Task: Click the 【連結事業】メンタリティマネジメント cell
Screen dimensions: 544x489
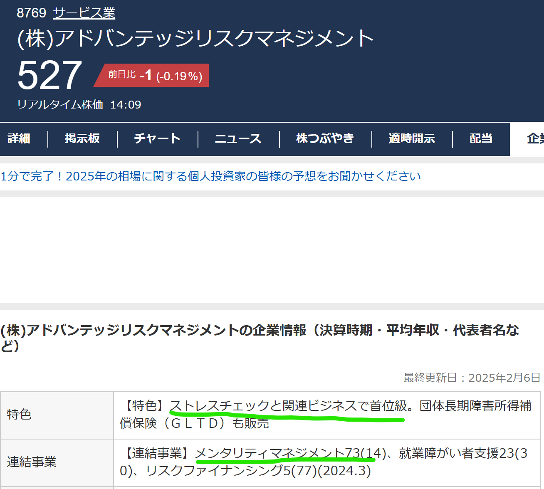Action: pos(327,462)
